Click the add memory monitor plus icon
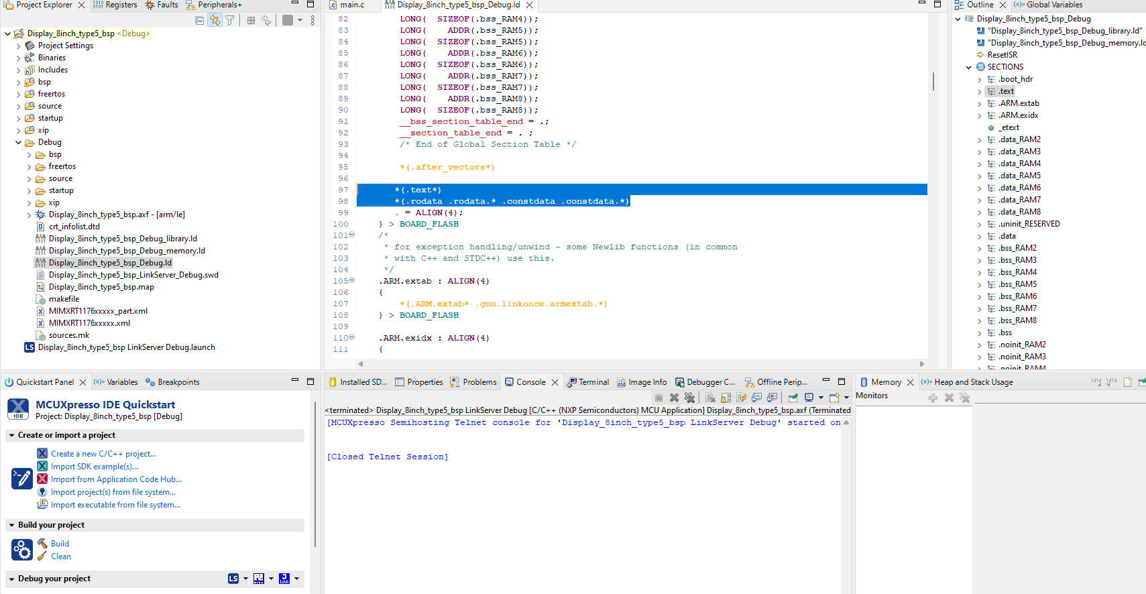The image size is (1146, 594). (933, 398)
